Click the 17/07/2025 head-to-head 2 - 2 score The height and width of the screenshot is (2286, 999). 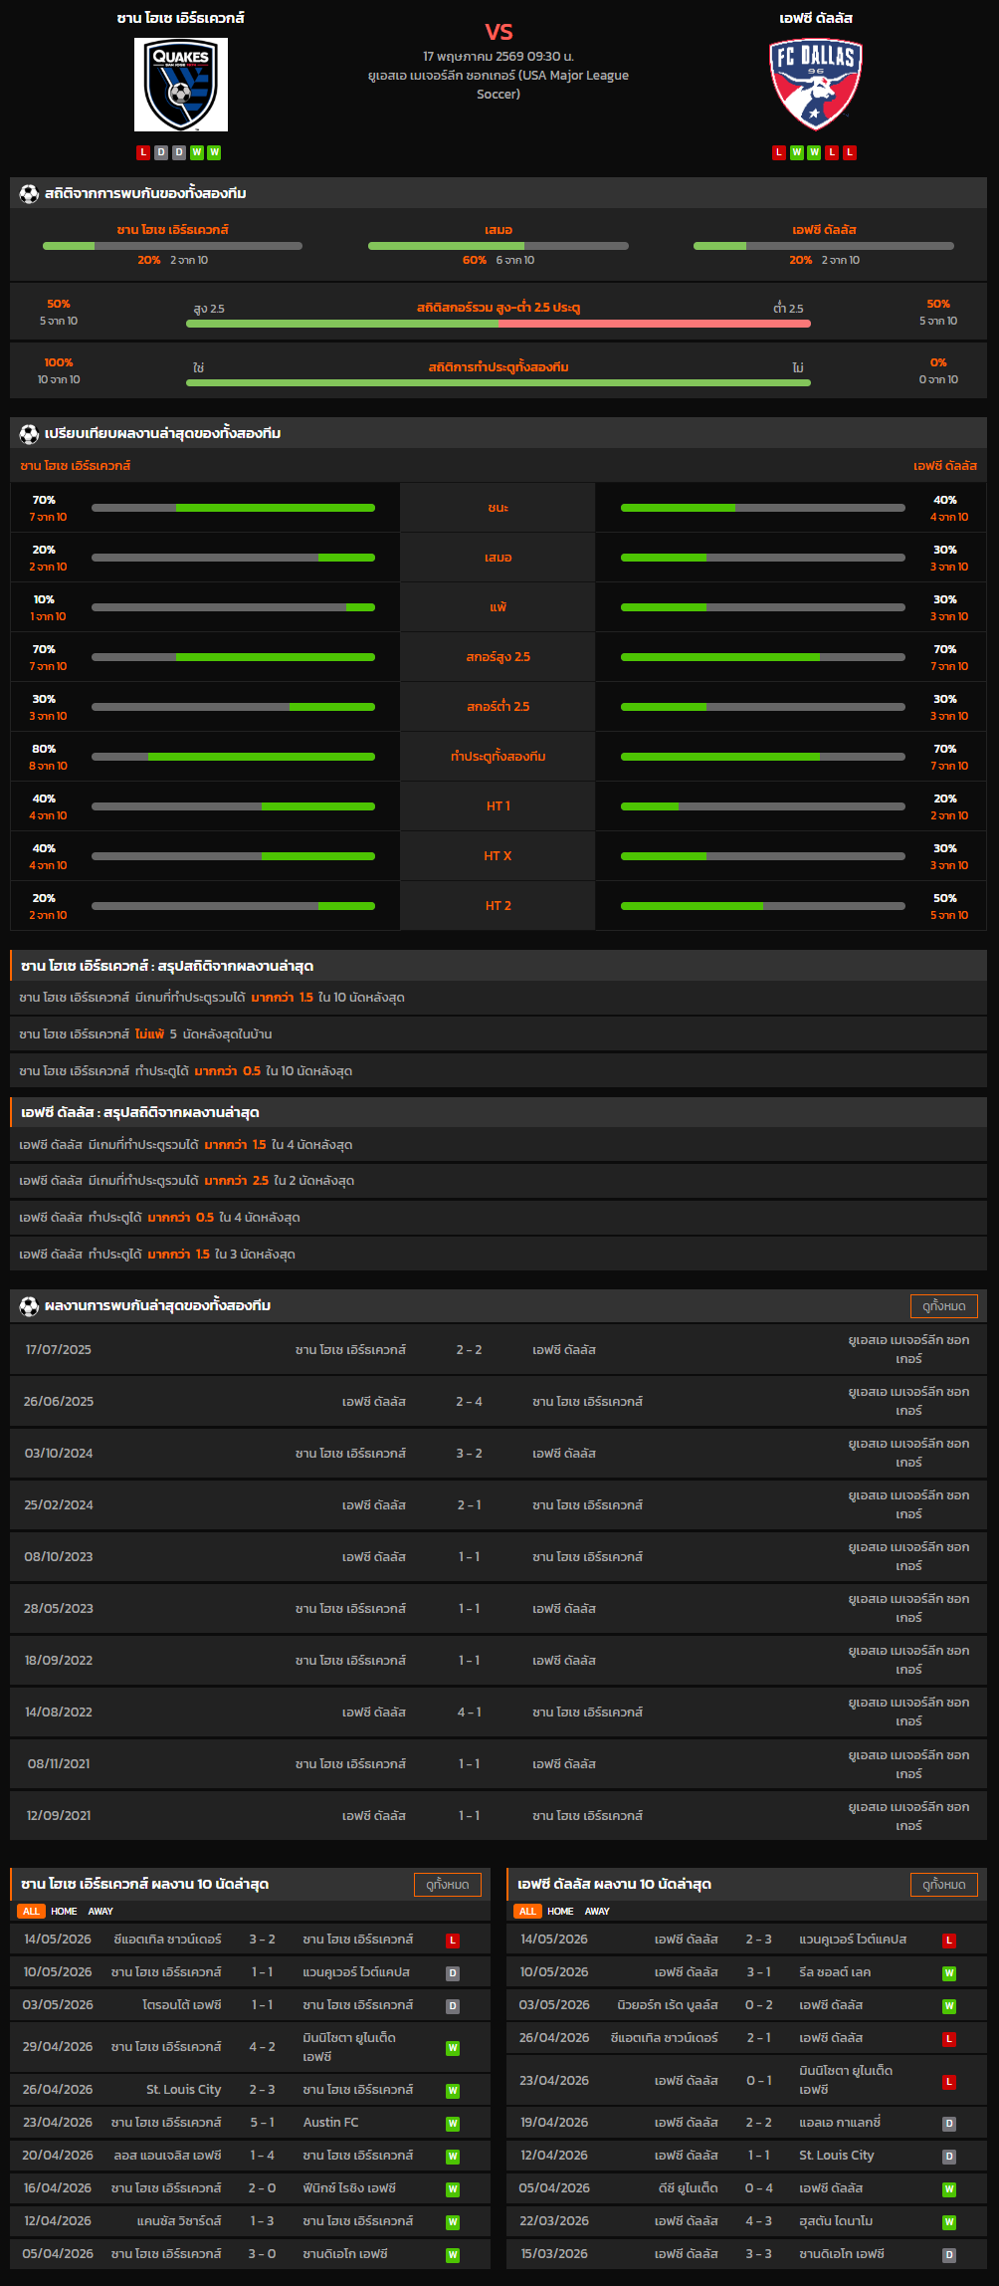point(469,1350)
